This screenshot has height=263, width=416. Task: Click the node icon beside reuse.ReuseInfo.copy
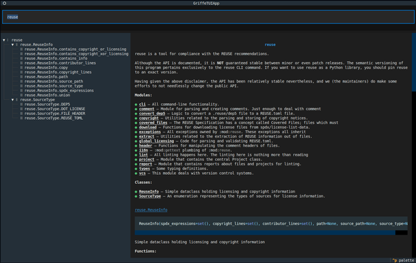pos(21,67)
